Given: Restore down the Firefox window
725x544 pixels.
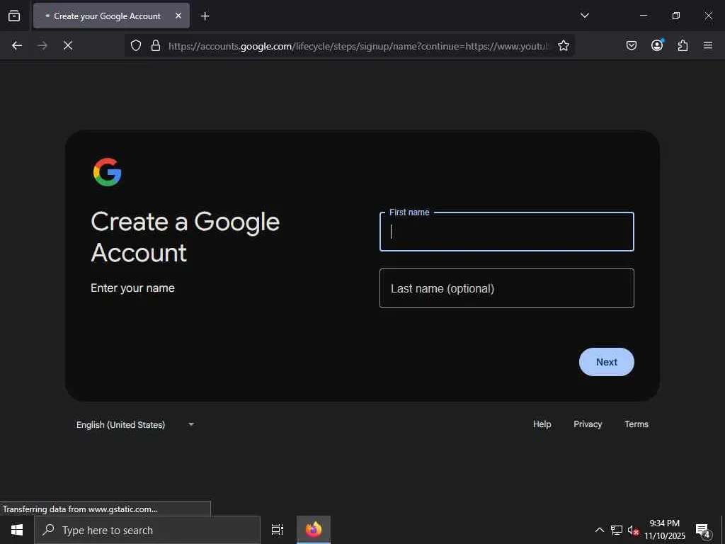Looking at the screenshot, I should point(675,16).
